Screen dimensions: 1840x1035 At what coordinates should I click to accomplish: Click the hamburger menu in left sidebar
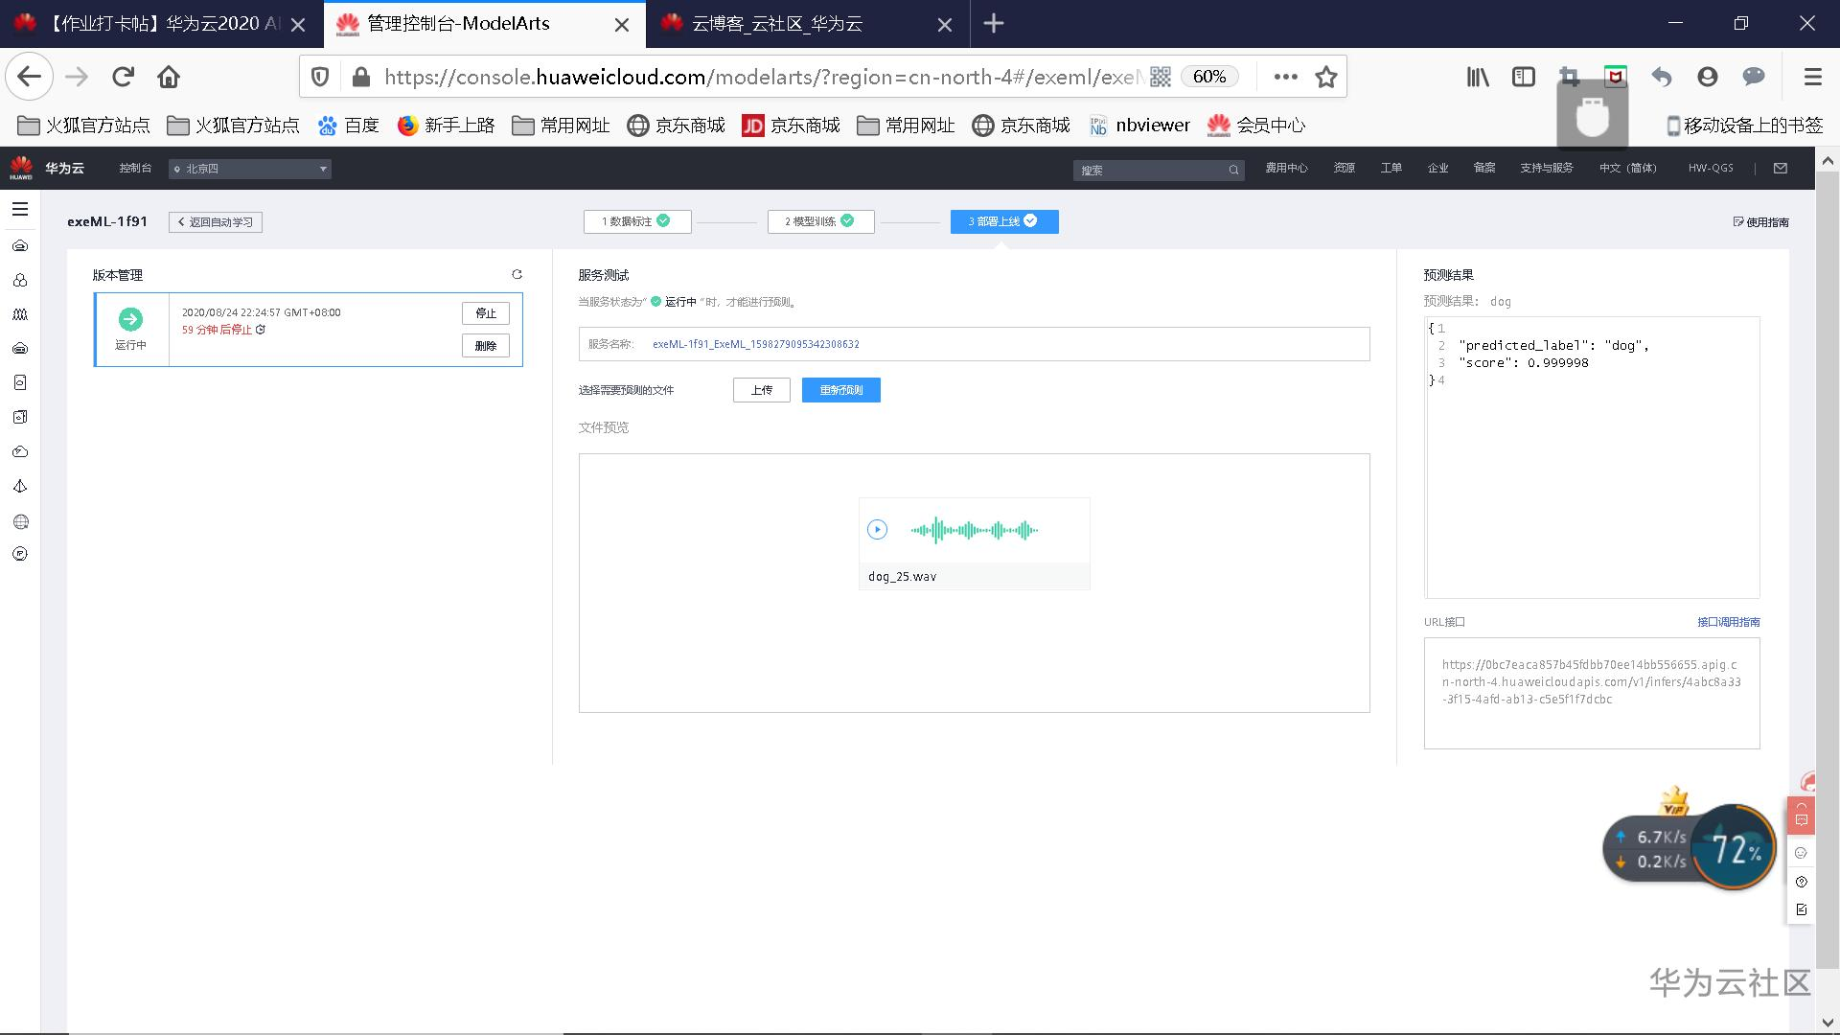[x=20, y=209]
